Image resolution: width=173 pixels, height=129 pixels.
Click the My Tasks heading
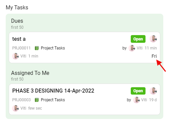tap(17, 8)
